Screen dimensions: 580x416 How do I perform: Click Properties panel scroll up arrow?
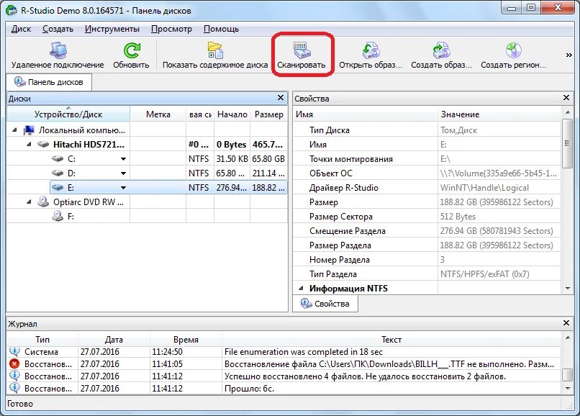[x=567, y=112]
